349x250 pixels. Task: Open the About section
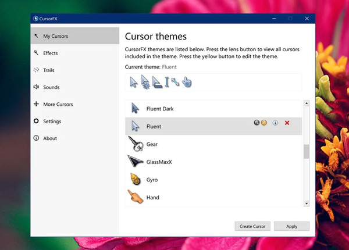tap(75, 138)
